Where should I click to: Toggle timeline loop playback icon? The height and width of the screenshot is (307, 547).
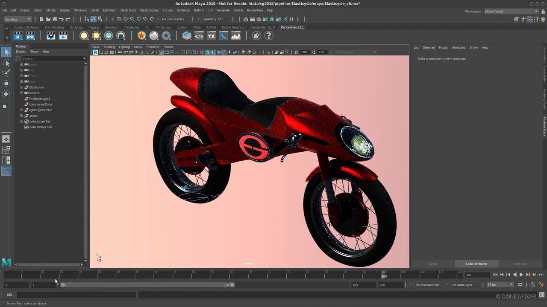520,284
